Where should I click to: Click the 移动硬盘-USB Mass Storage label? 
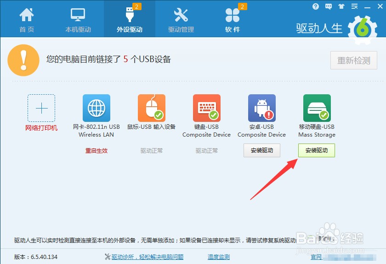[317, 131]
